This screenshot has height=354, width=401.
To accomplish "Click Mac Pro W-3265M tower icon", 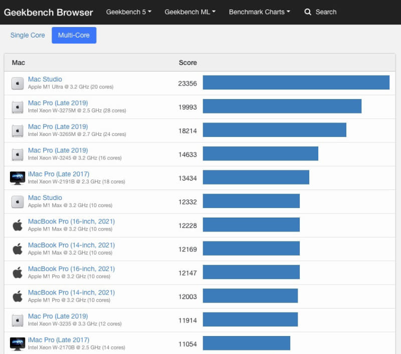I will pyautogui.click(x=18, y=131).
